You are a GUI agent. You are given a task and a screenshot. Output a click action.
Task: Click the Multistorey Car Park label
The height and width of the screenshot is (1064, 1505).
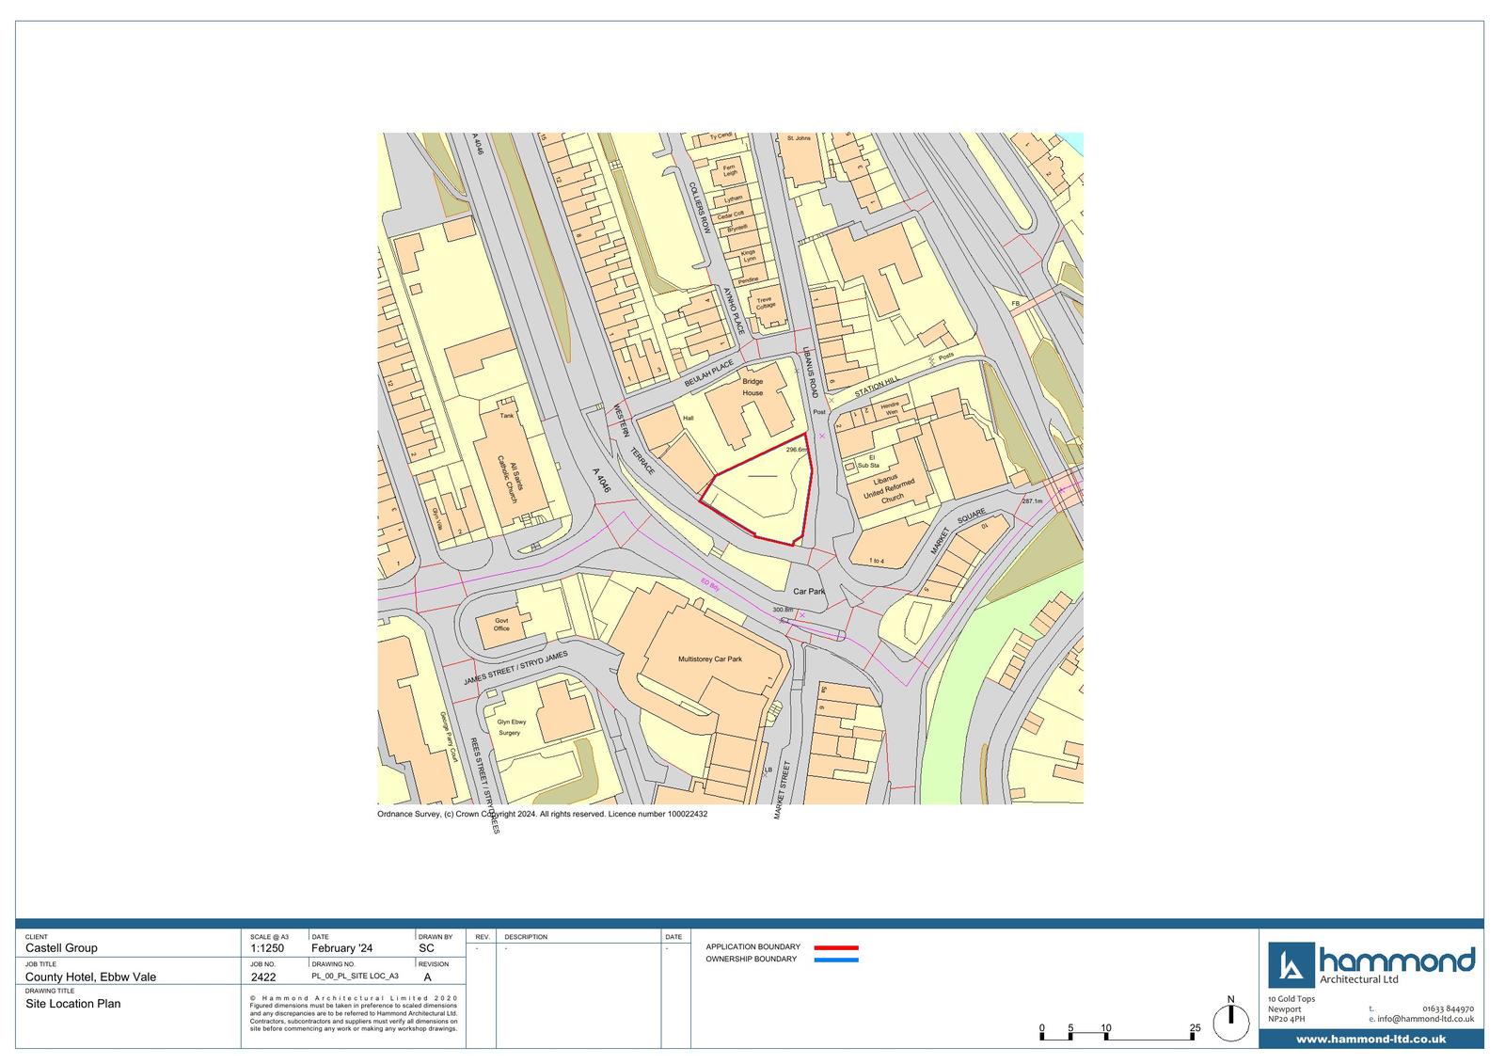[x=709, y=659]
